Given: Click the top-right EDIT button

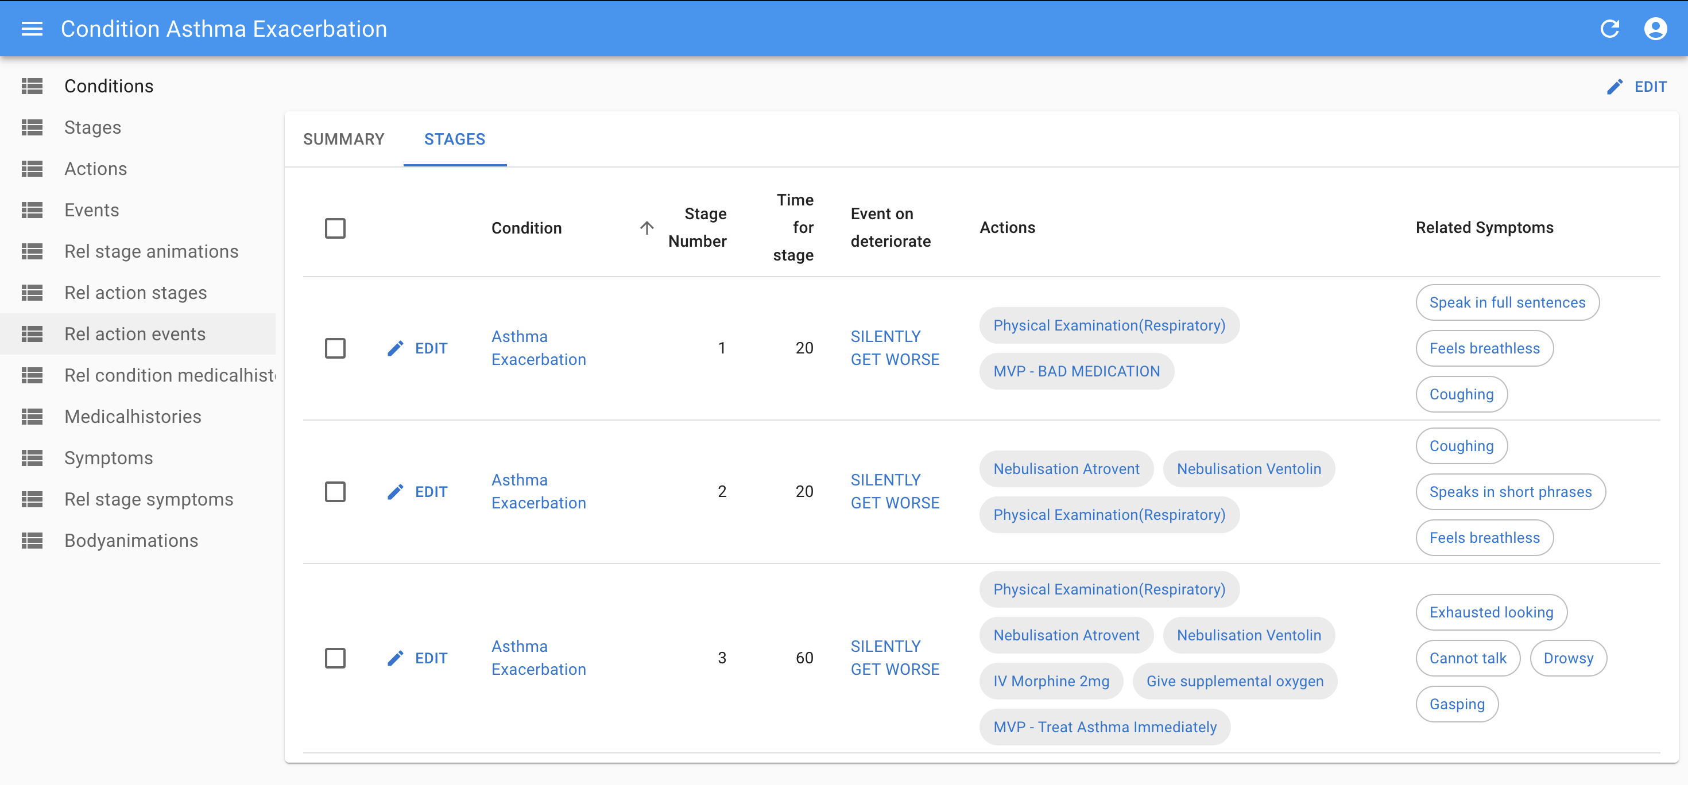Looking at the screenshot, I should pos(1635,86).
